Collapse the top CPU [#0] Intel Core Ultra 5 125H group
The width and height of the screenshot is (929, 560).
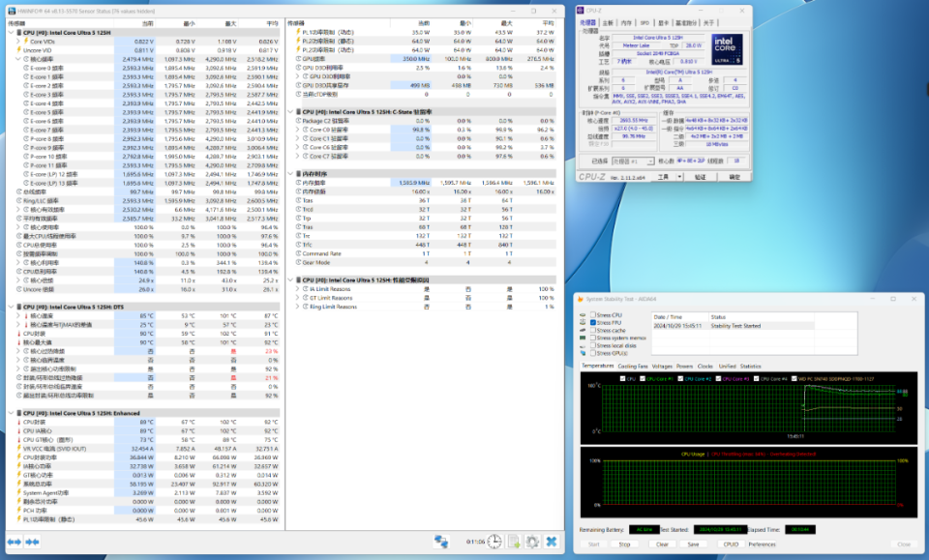[12, 33]
